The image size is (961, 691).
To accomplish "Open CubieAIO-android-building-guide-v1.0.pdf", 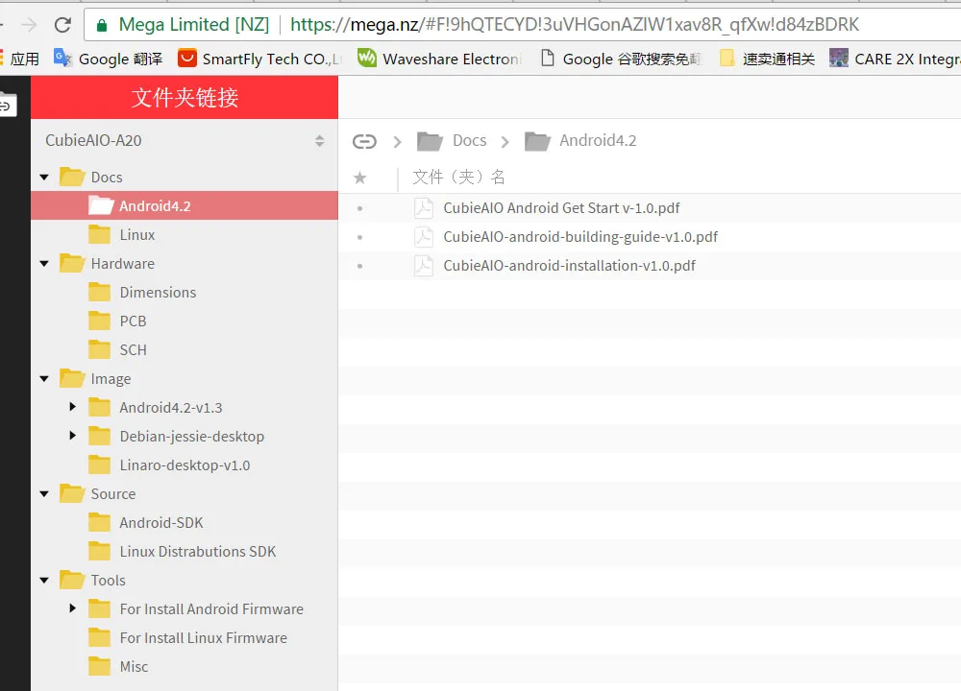I will tap(580, 237).
